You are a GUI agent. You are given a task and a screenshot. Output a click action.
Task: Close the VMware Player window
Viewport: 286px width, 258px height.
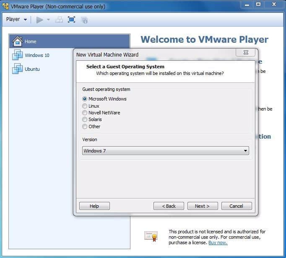tap(274, 4)
